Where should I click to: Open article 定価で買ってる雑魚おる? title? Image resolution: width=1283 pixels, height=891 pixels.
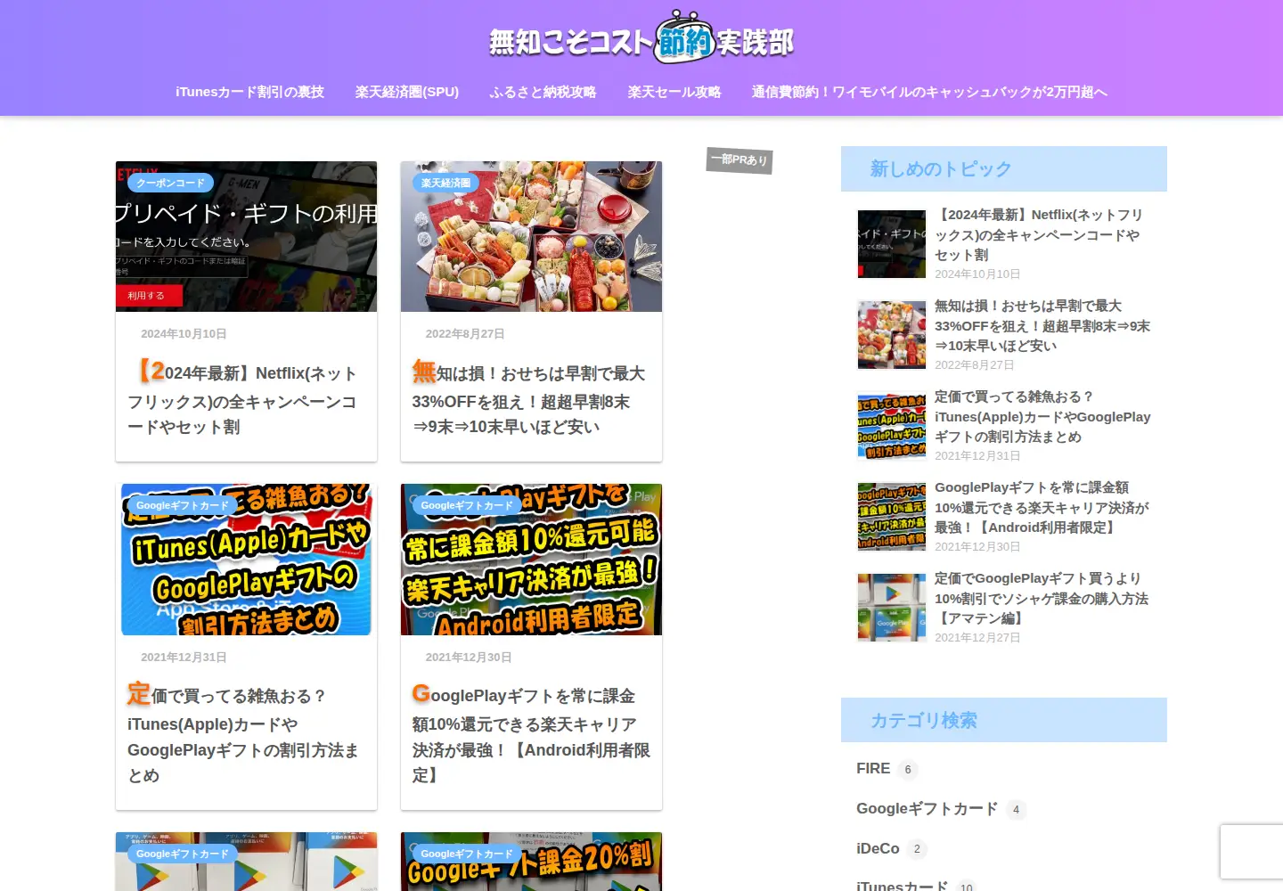(242, 734)
